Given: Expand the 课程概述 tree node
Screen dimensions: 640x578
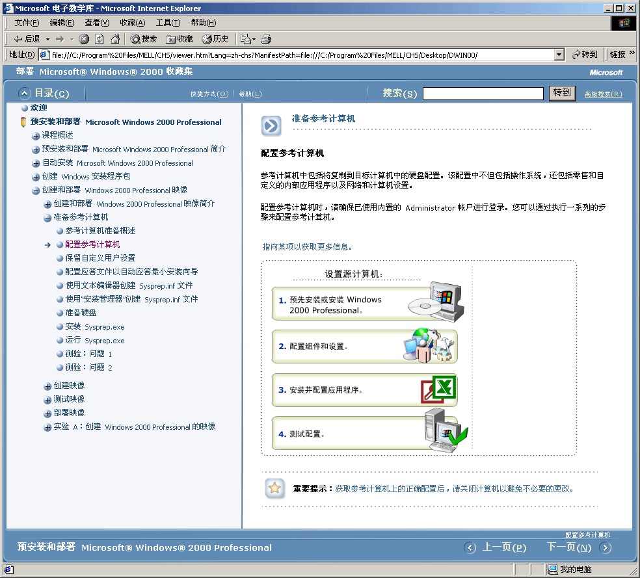Looking at the screenshot, I should [36, 136].
